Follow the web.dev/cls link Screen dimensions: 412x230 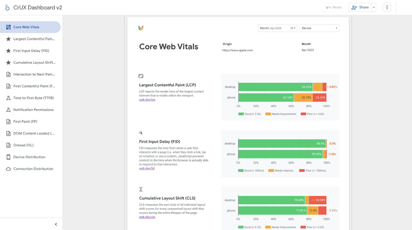click(x=147, y=217)
